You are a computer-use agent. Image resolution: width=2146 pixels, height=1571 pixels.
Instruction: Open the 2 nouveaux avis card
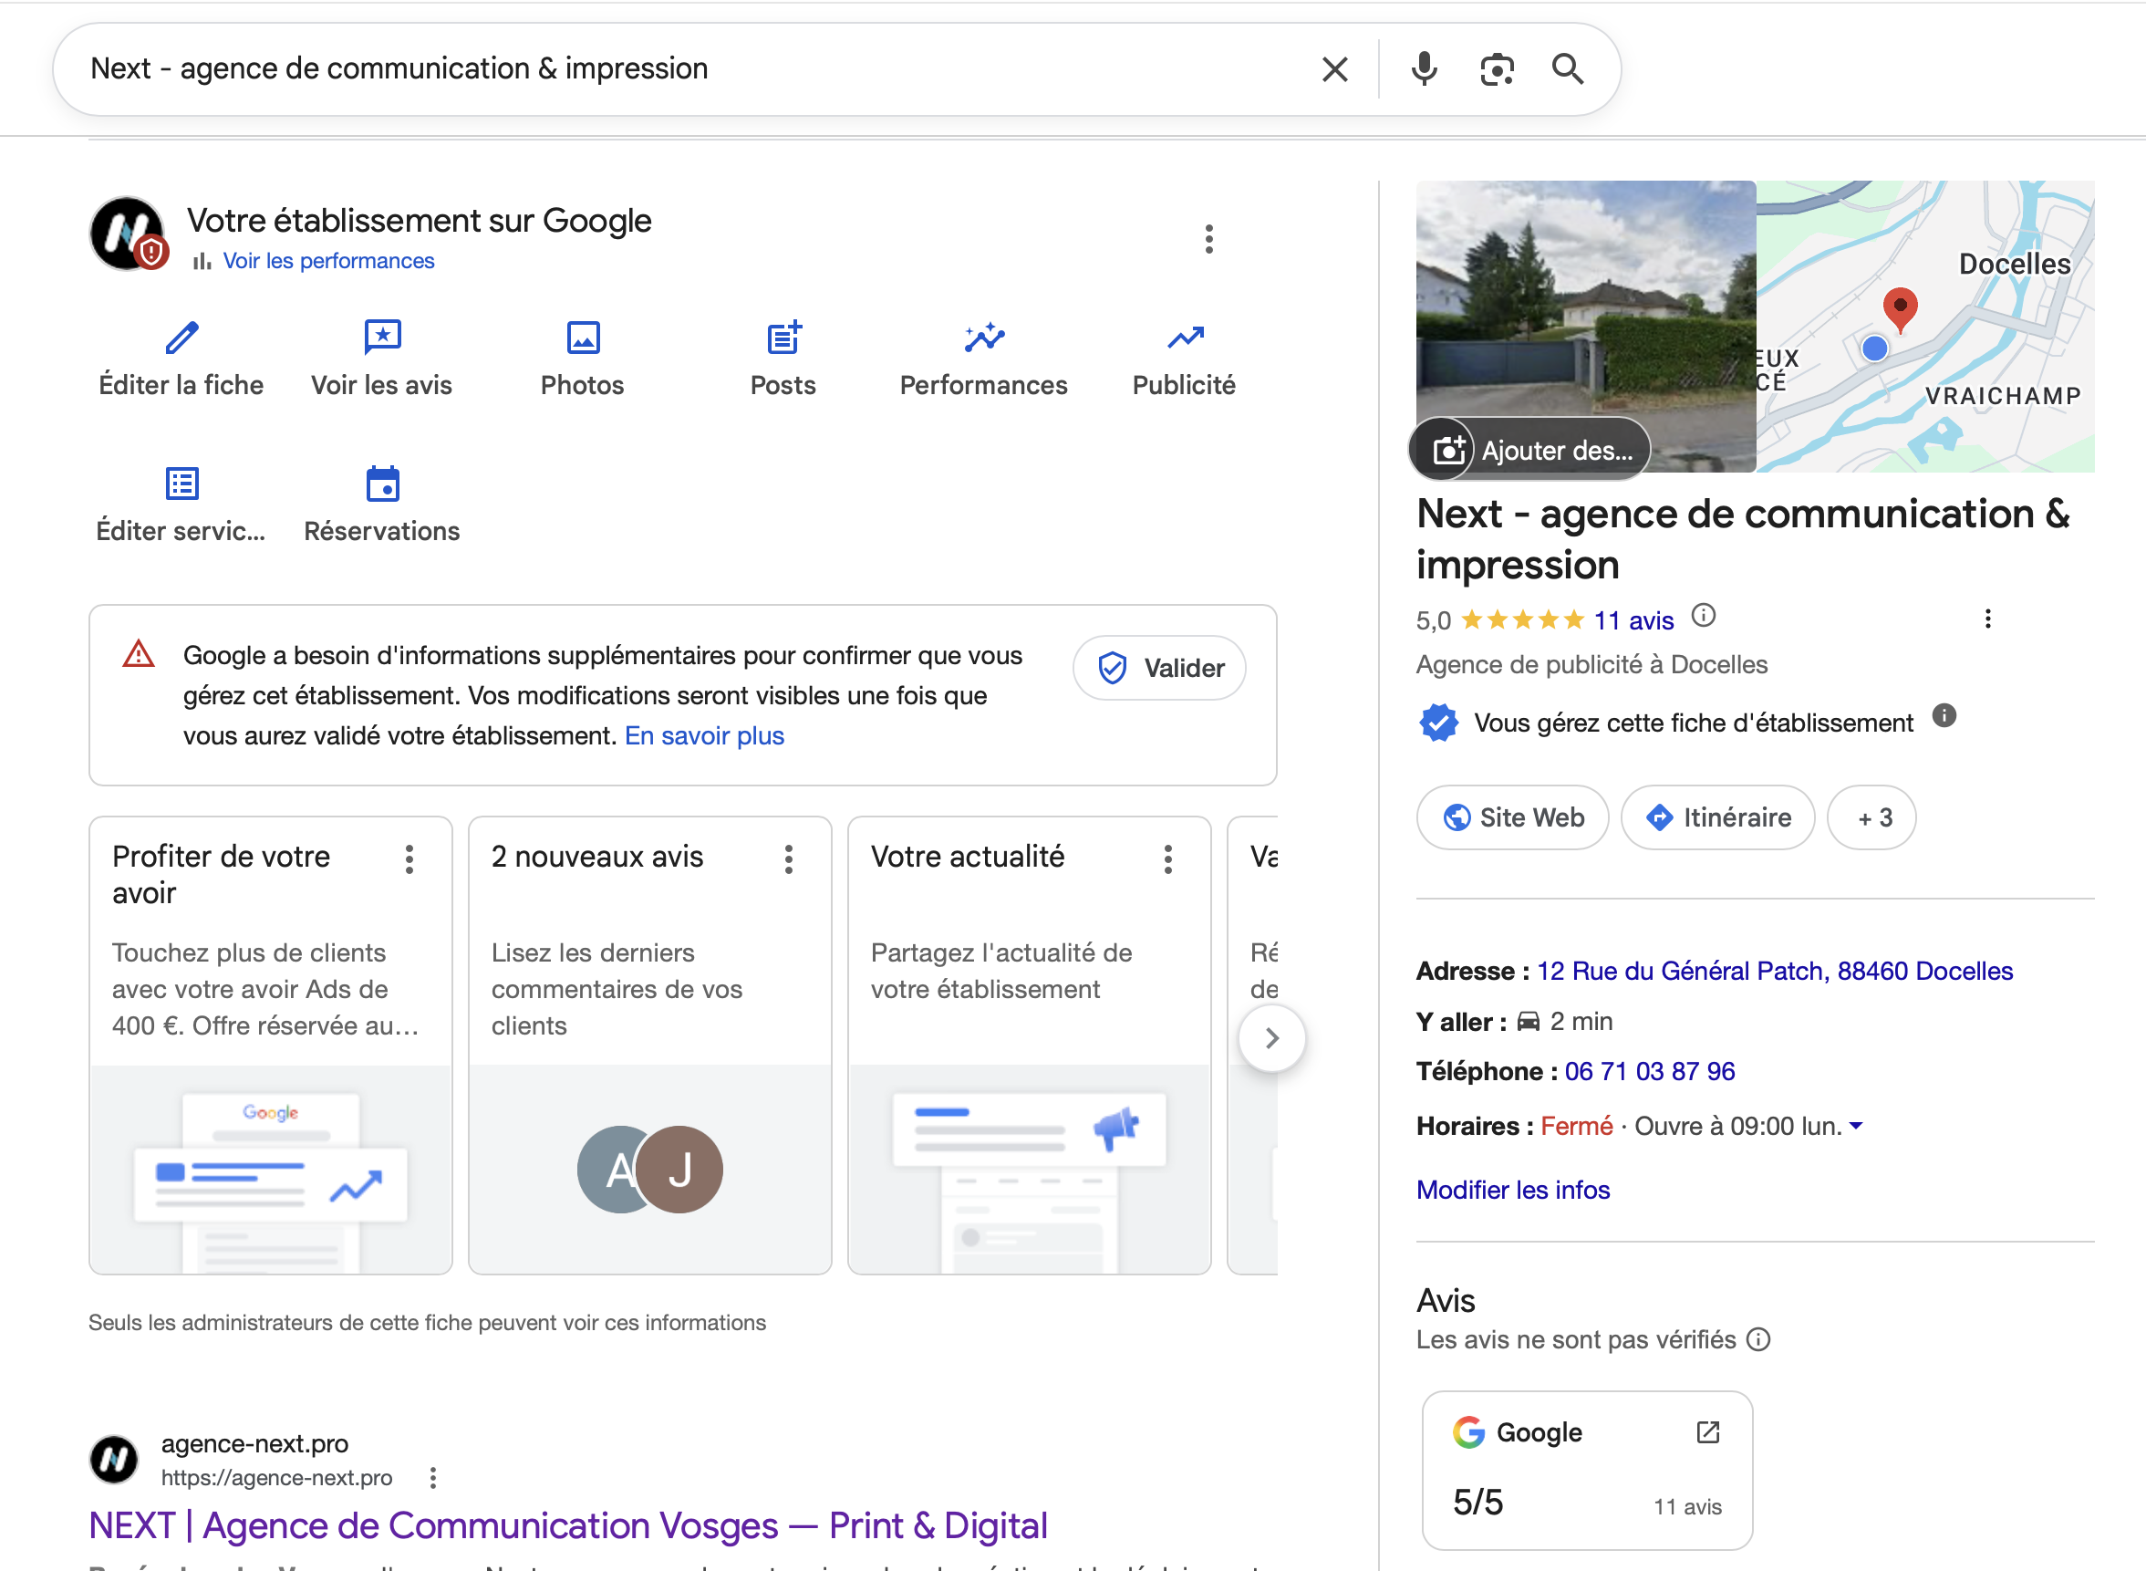pos(650,1045)
